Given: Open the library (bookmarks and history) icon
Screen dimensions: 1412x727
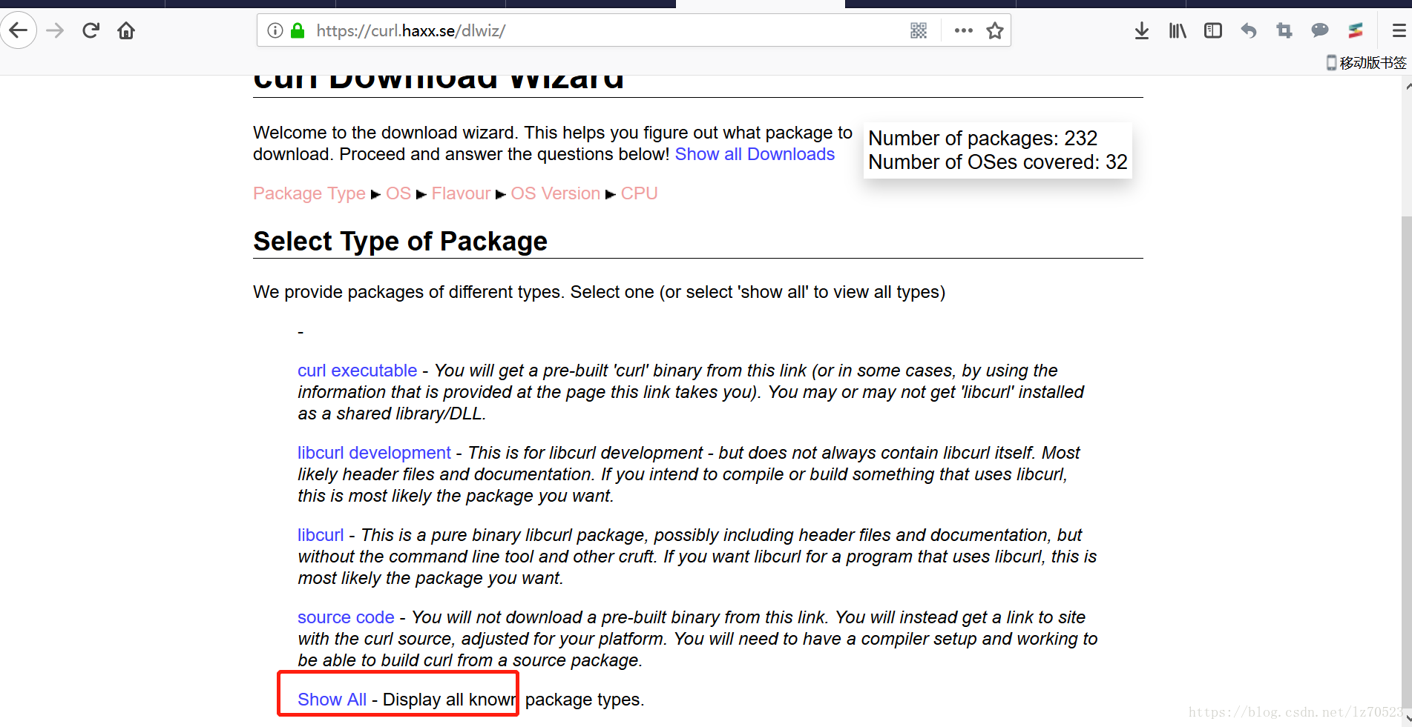Looking at the screenshot, I should pos(1178,30).
